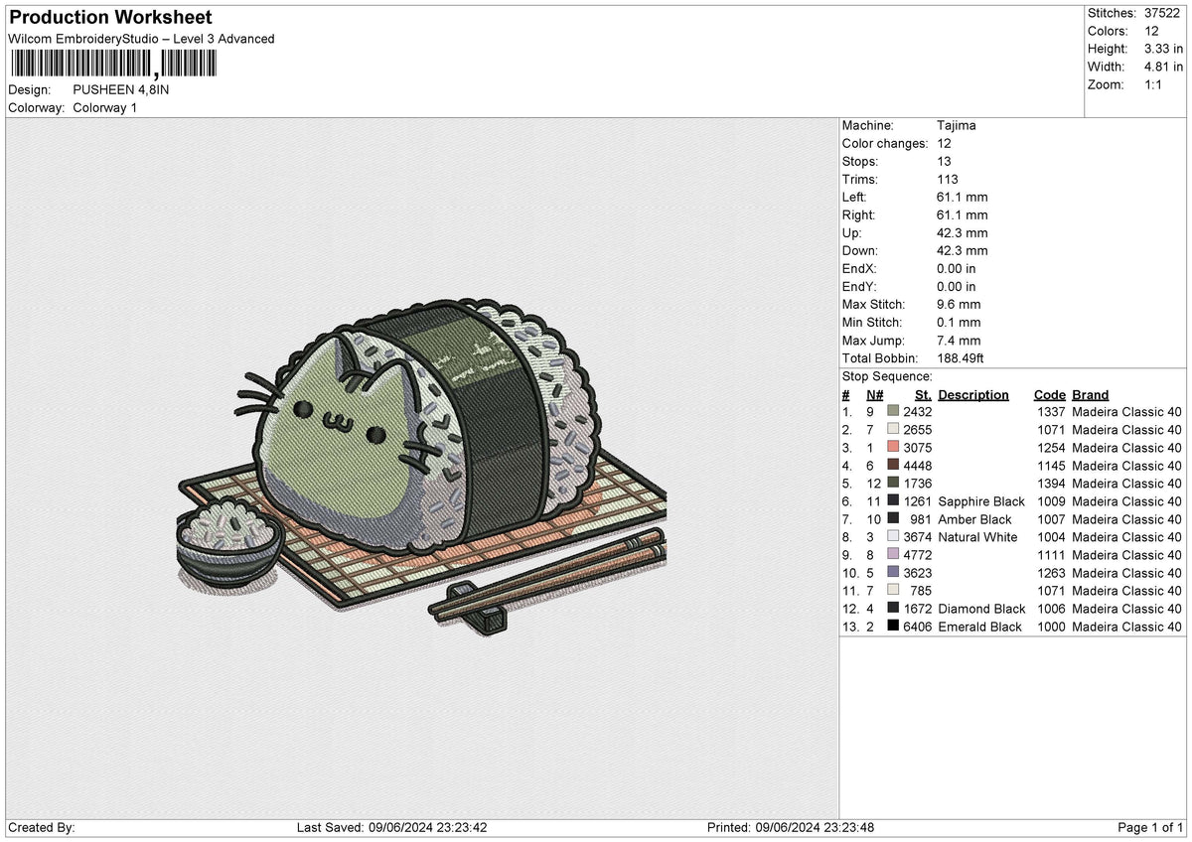The width and height of the screenshot is (1192, 842).
Task: Select 'Wilcom EmbroideryStudio – Level 3 Advanced' text
Action: [x=141, y=39]
